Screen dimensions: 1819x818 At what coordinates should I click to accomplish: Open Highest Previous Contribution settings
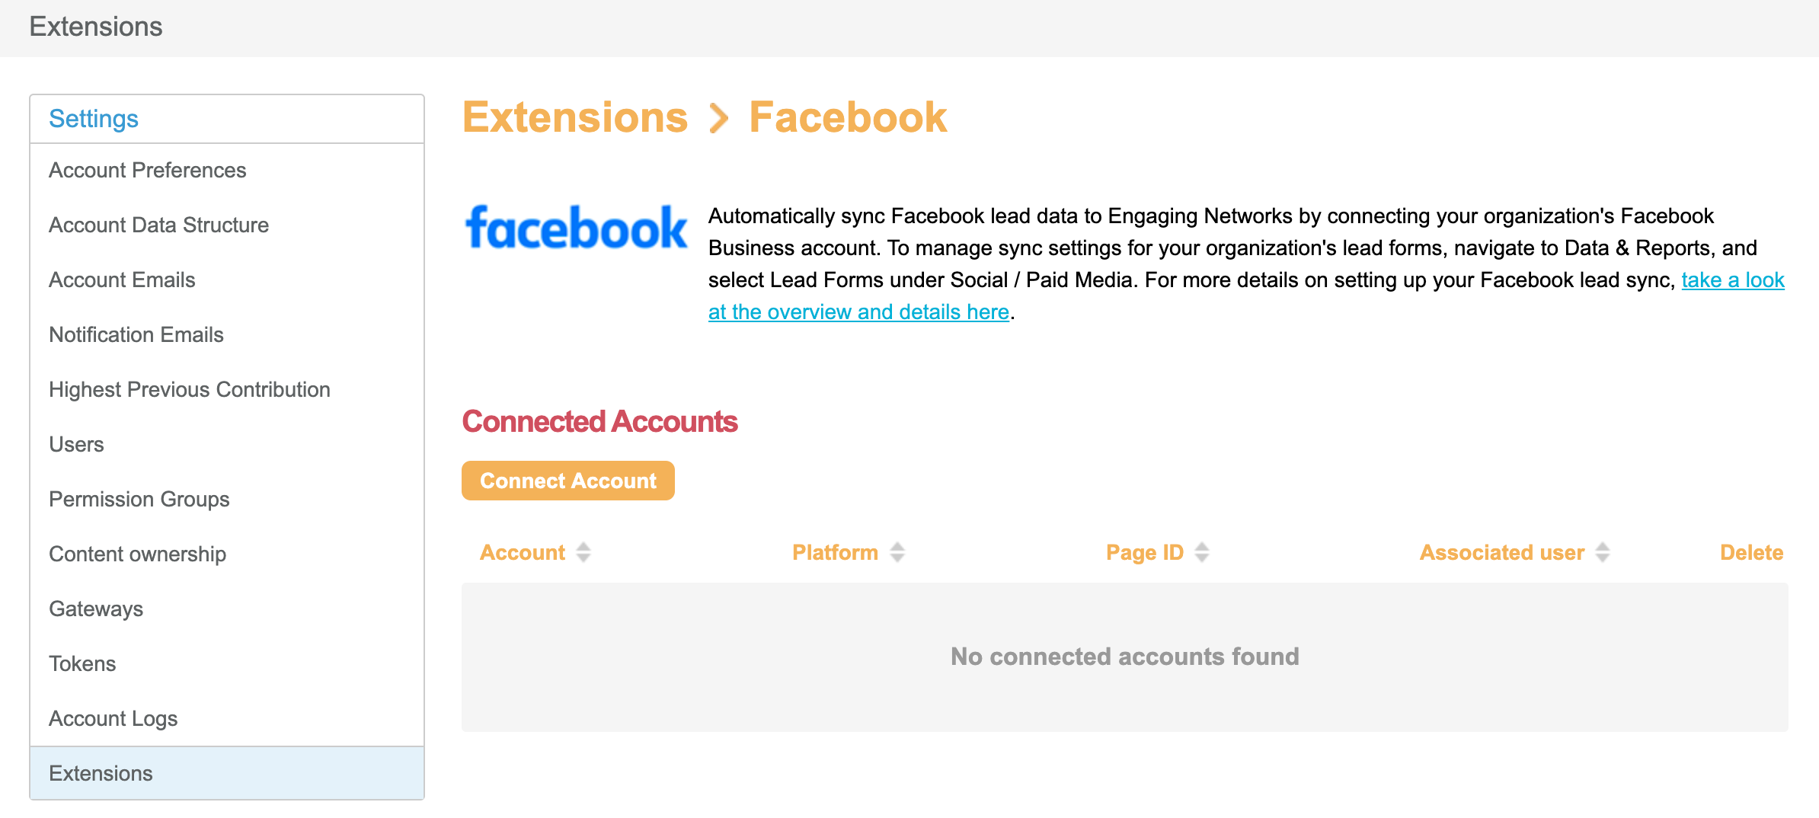[x=189, y=389]
